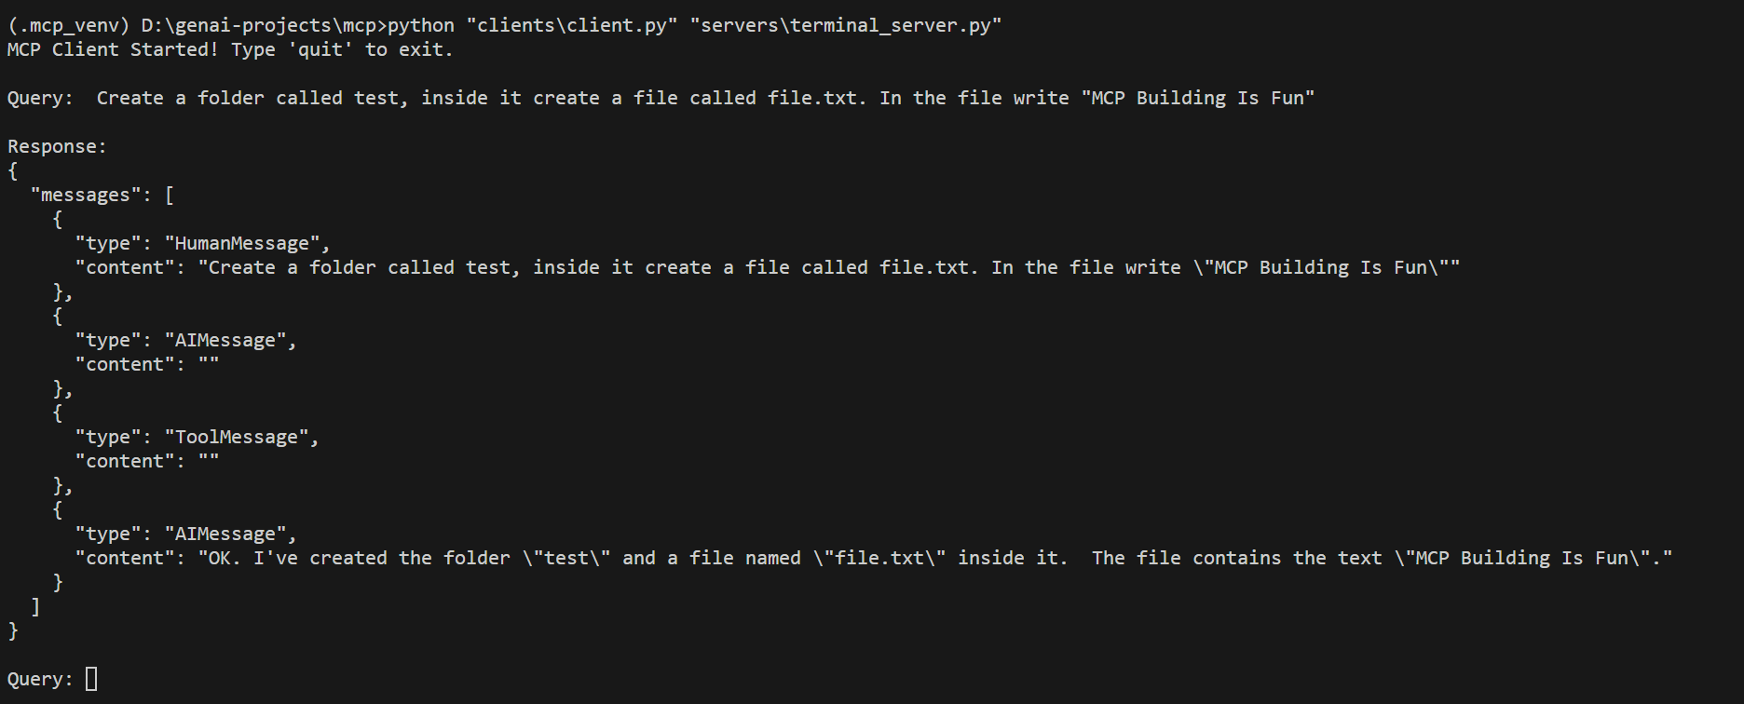The height and width of the screenshot is (704, 1744).
Task: Click "MCP Building Is Fun" in the top Query line
Action: tap(1198, 98)
